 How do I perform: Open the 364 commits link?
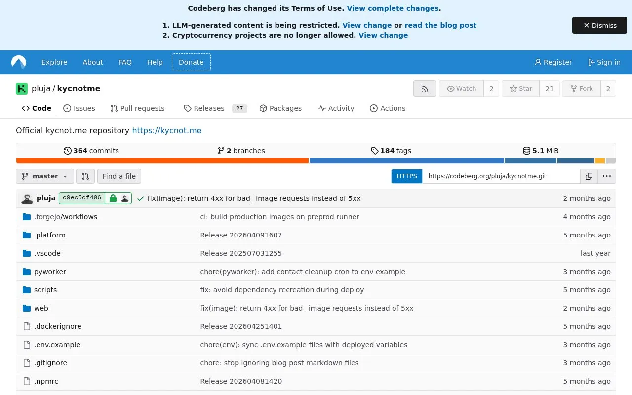tap(91, 151)
